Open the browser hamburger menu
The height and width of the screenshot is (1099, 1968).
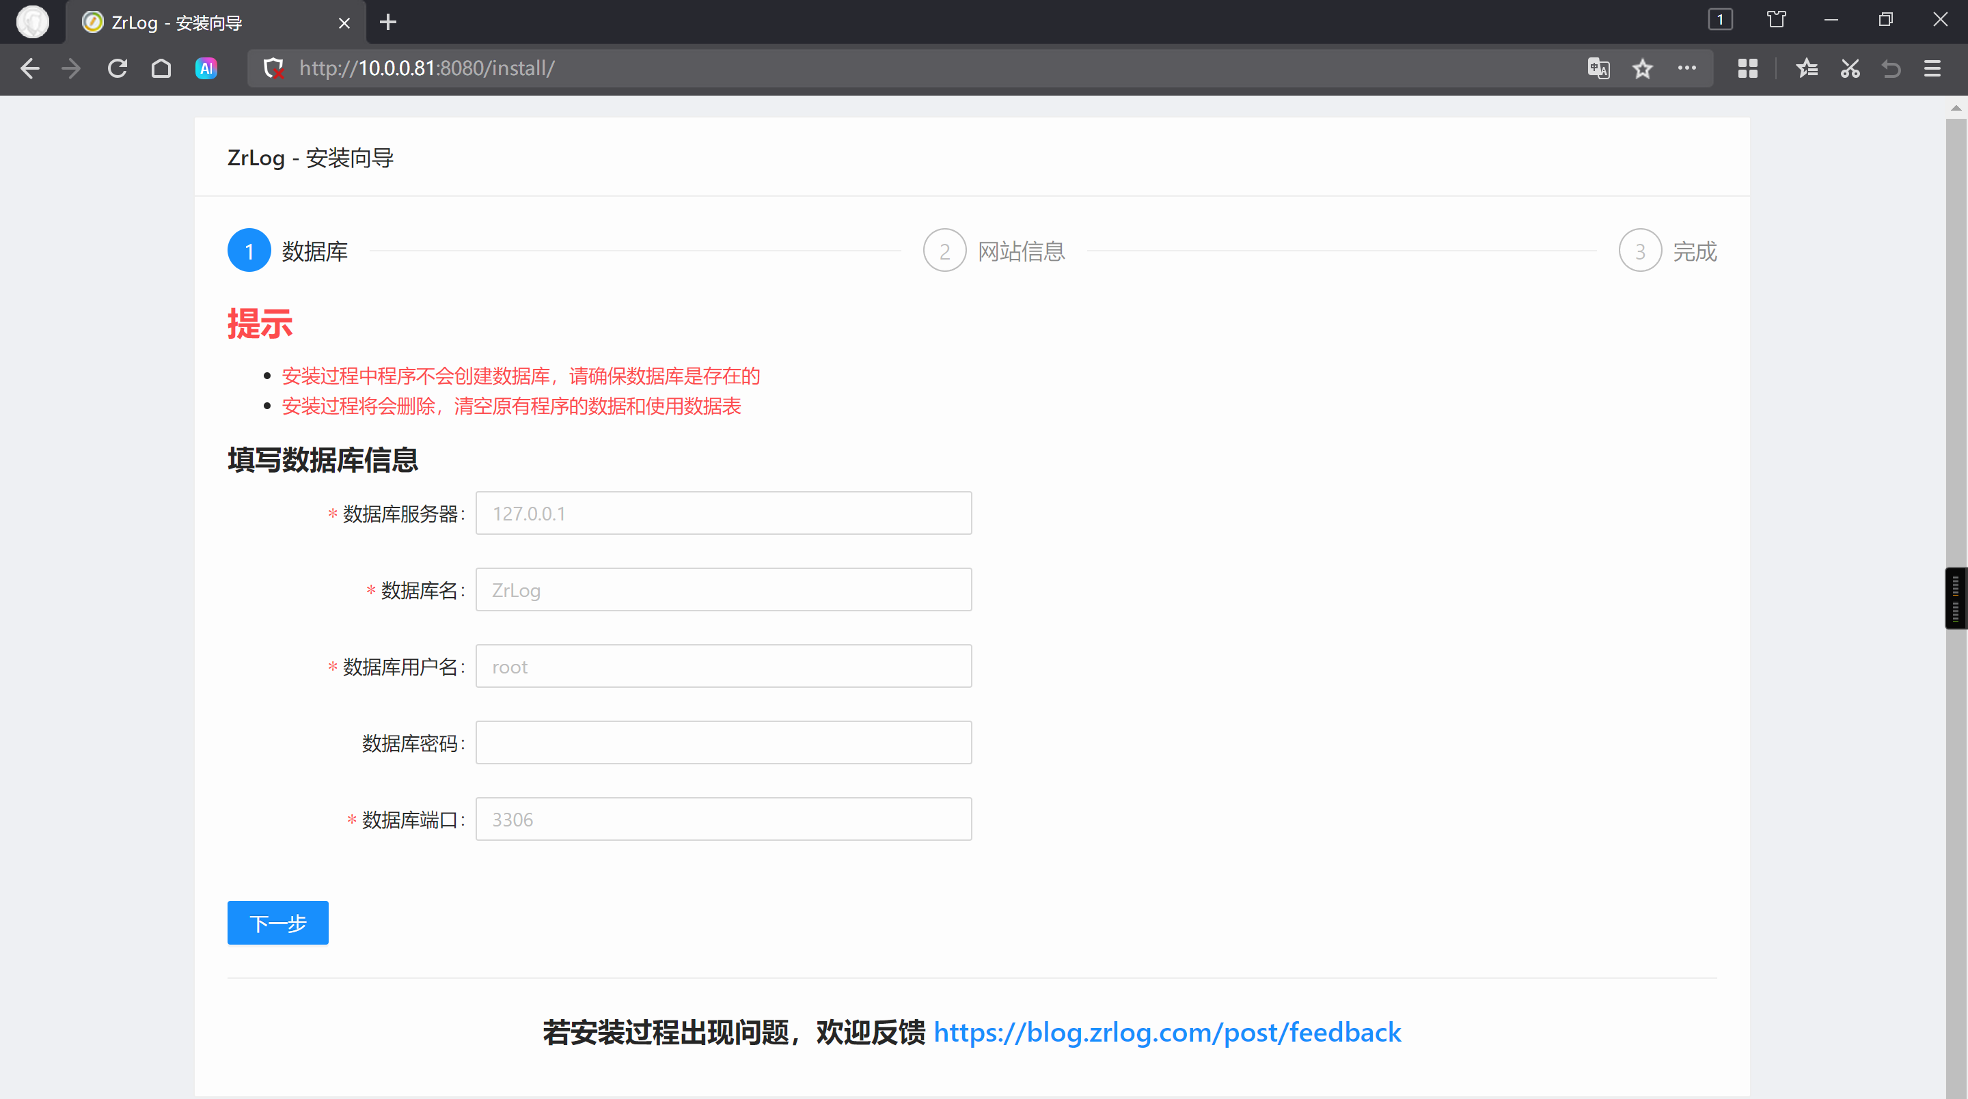pyautogui.click(x=1932, y=69)
